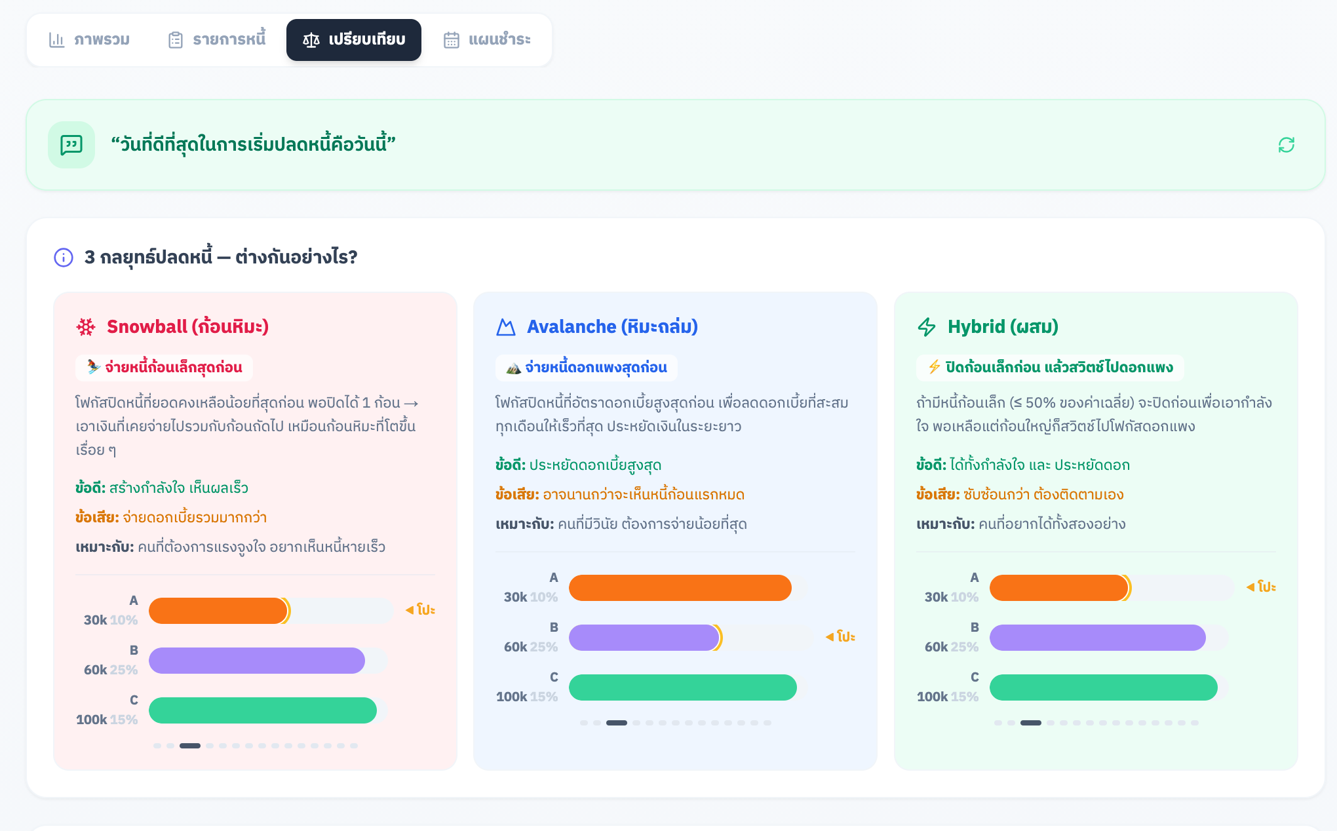The image size is (1337, 831).
Task: Select the เปรียบเทียบ compare tab
Action: [x=354, y=40]
